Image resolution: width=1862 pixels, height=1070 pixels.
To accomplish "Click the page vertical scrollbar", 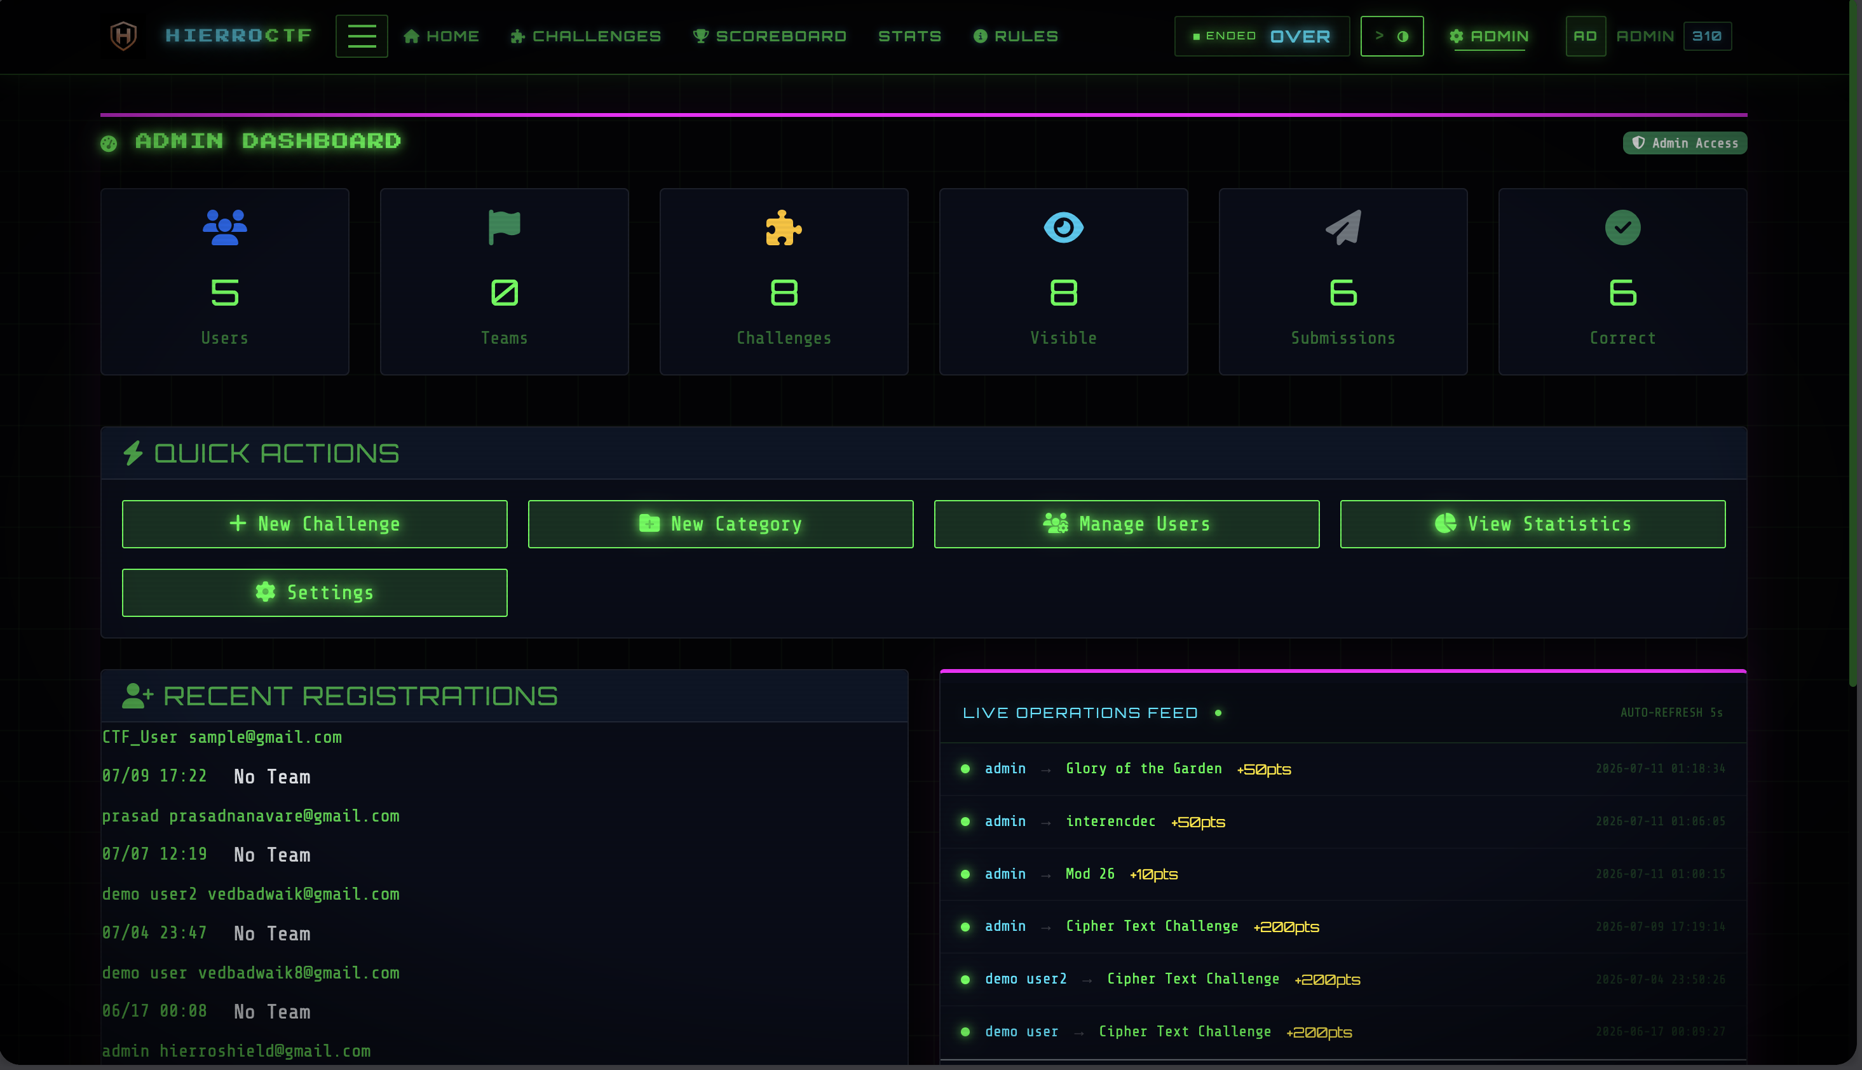I will (x=1854, y=343).
